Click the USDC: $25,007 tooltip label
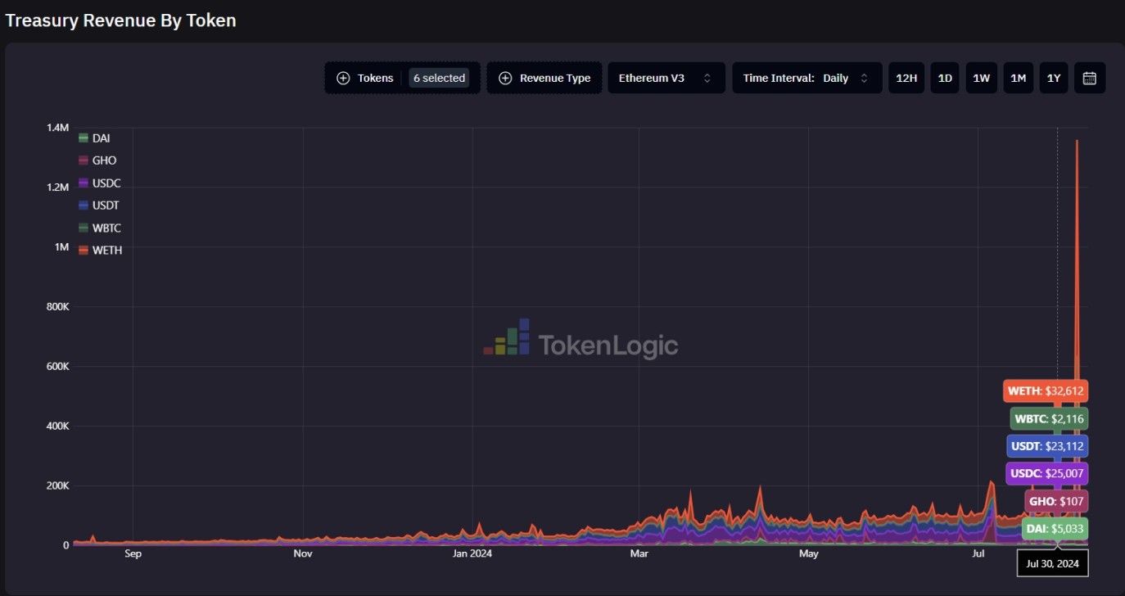This screenshot has width=1125, height=596. point(1046,473)
